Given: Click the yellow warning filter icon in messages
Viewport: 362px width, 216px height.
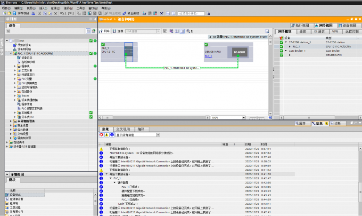Looking at the screenshot, I should 107,135.
